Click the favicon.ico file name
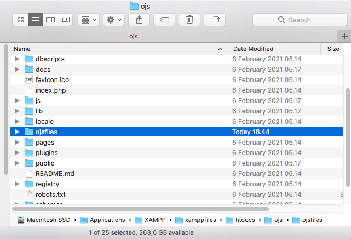This screenshot has height=239, width=351. click(x=52, y=80)
